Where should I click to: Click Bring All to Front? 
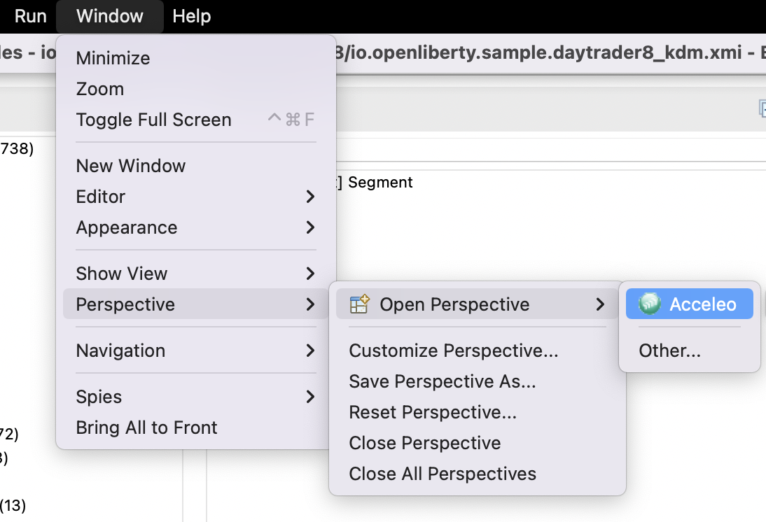point(146,428)
